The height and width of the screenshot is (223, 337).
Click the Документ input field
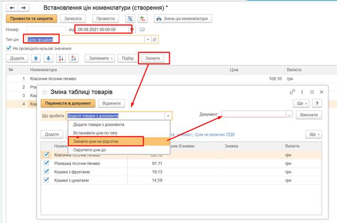(253, 115)
